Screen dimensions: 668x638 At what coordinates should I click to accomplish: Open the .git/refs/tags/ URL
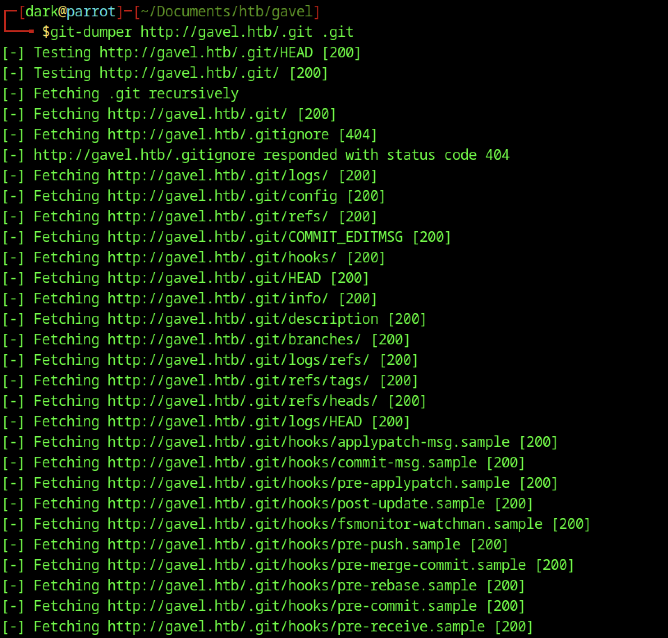(238, 381)
